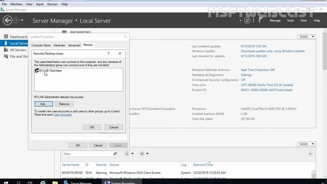This screenshot has width=327, height=184.
Task: Sort events by Severity column
Action: pos(101,165)
